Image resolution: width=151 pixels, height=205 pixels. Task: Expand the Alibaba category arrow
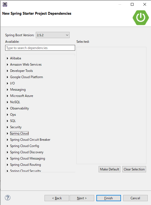click(7, 58)
